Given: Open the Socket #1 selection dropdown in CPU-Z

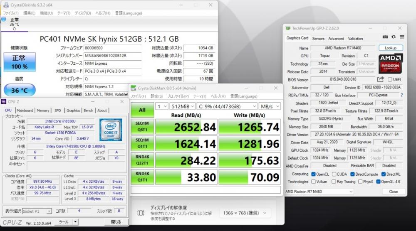Looking at the screenshot, I should pyautogui.click(x=37, y=211).
